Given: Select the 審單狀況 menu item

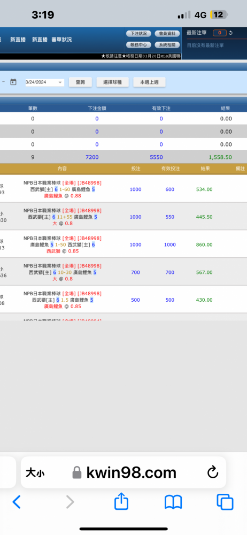Looking at the screenshot, I should 62,40.
